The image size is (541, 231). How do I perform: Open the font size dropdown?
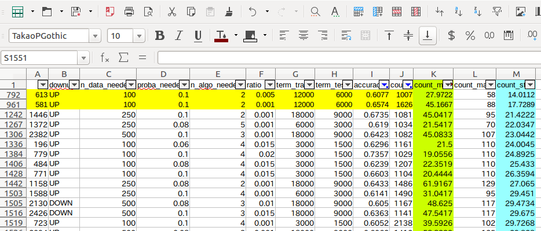coord(139,35)
